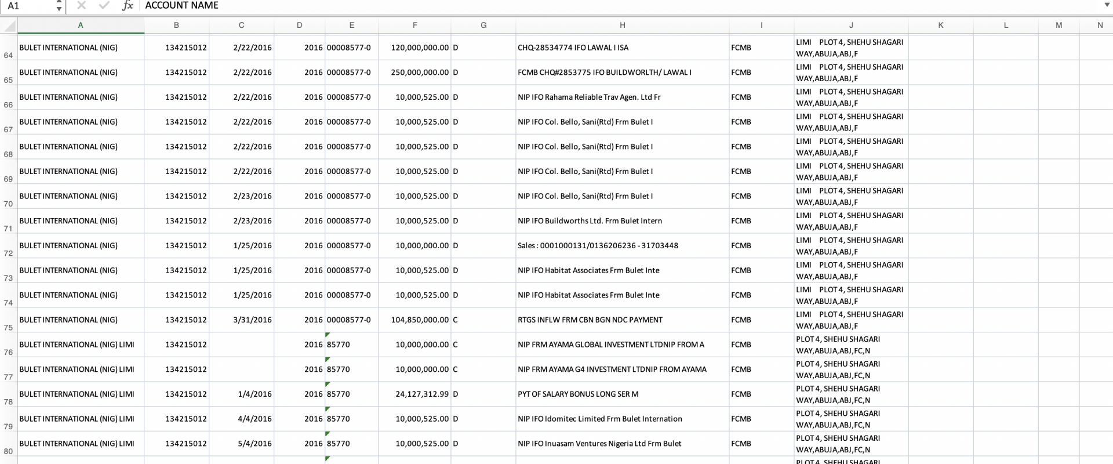Select column G header

[x=483, y=26]
